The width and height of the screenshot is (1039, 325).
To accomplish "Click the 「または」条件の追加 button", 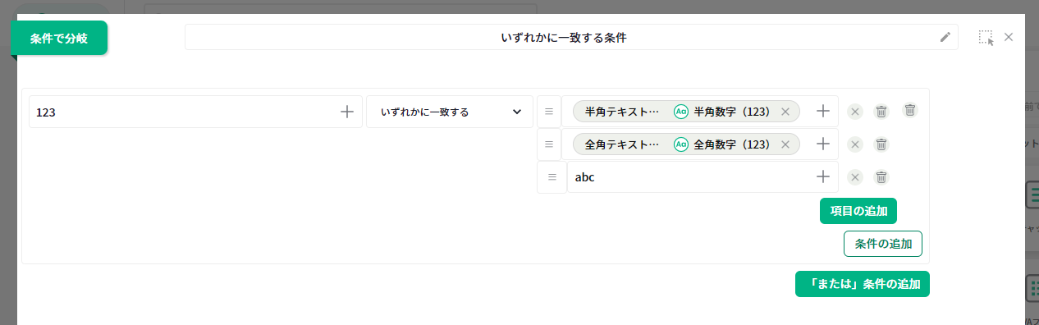I will (863, 284).
